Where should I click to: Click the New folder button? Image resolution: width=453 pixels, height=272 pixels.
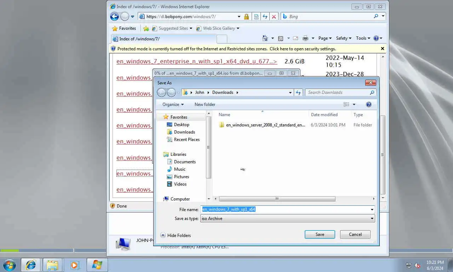[205, 104]
